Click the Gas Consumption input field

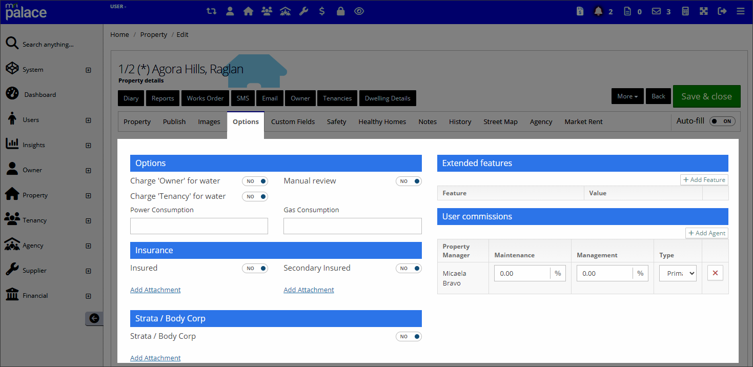pyautogui.click(x=353, y=226)
